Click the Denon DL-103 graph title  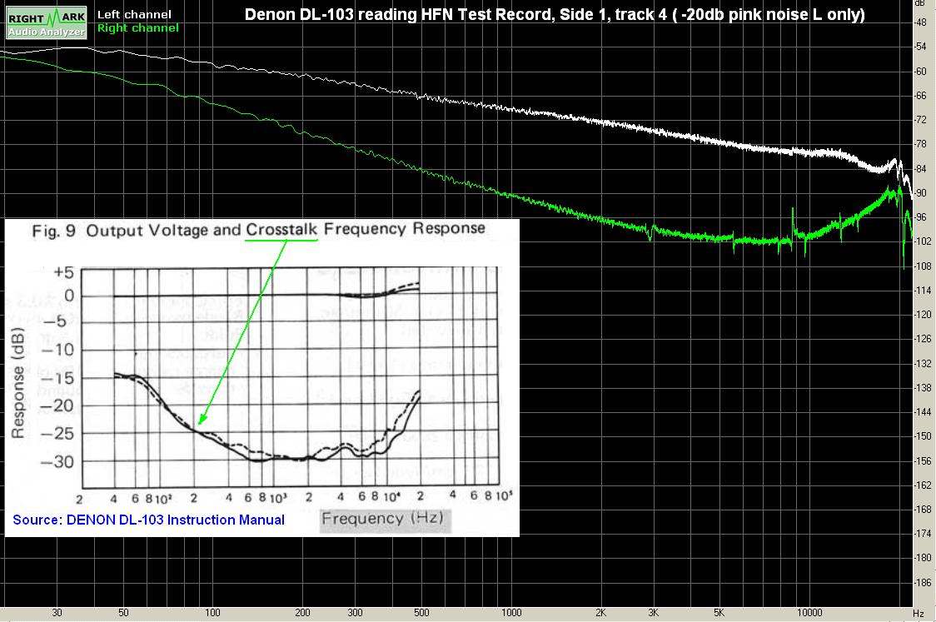click(x=555, y=14)
